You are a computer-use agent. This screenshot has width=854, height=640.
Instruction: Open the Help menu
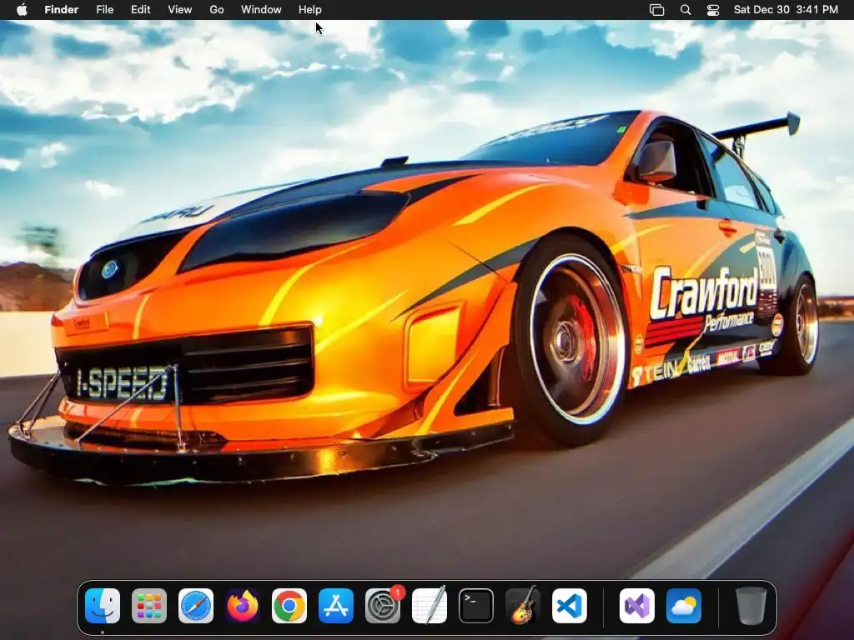click(310, 9)
